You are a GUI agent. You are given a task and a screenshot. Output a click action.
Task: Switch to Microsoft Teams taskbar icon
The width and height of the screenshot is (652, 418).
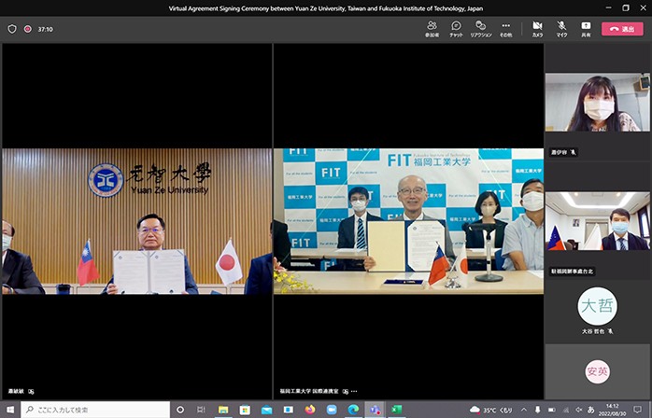coord(375,410)
